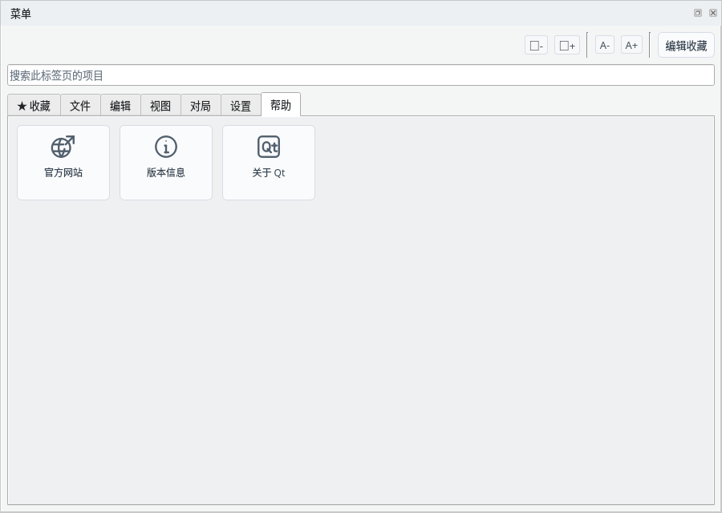Open the 关于 Qt icon tile
This screenshot has width=722, height=513.
(269, 163)
